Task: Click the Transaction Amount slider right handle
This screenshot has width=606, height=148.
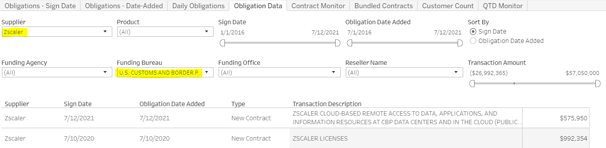Action: [598, 83]
